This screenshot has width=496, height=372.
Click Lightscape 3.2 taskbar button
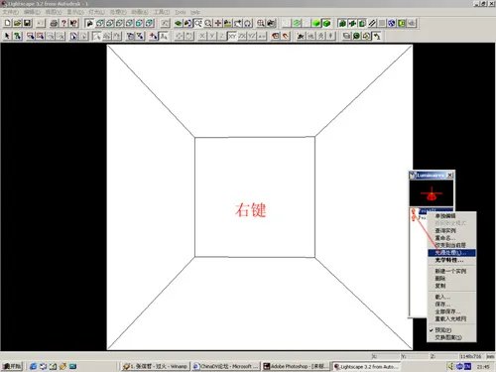click(x=366, y=366)
